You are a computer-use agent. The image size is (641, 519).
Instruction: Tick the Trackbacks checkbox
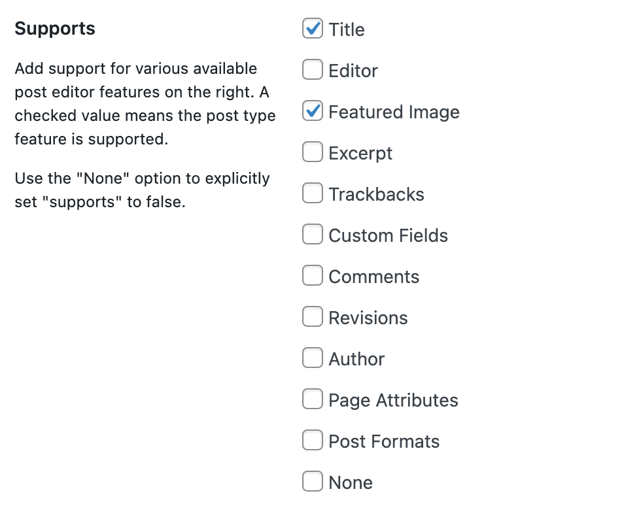[x=313, y=193]
